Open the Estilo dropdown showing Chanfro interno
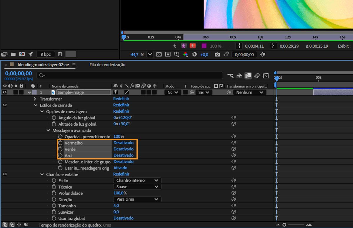The image size is (353, 228). (x=137, y=180)
